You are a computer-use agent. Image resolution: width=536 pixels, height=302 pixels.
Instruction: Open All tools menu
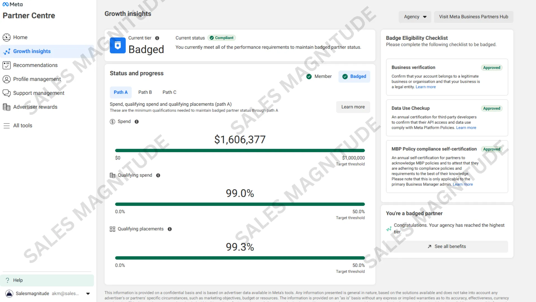[47, 126]
